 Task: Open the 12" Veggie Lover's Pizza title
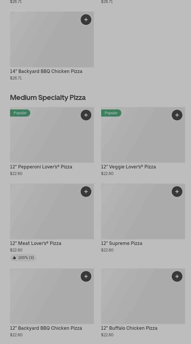128,167
